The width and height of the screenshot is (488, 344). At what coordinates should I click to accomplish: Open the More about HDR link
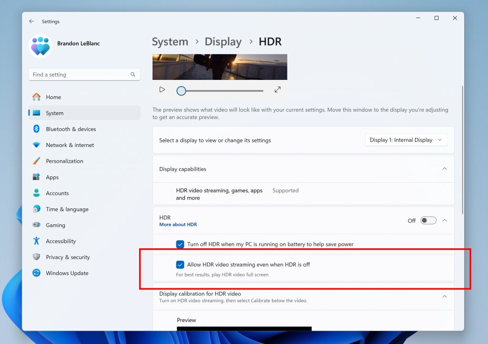[178, 225]
